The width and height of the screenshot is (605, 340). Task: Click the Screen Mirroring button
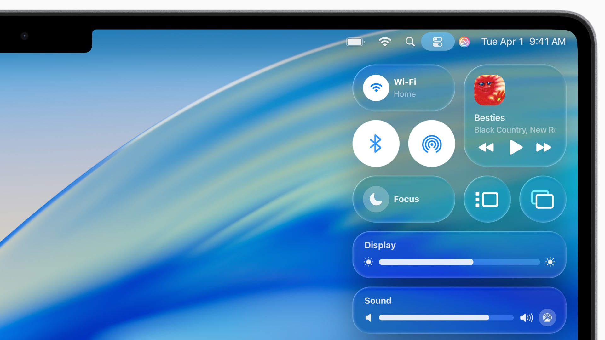[x=542, y=199]
